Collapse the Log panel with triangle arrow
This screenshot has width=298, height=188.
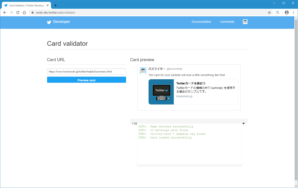click(244, 123)
